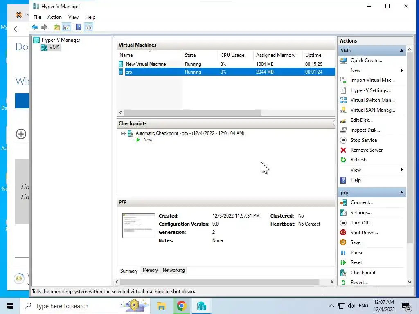Click right arrow of the details horizontal scrollbar
Image resolution: width=419 pixels, height=314 pixels.
[x=331, y=282]
